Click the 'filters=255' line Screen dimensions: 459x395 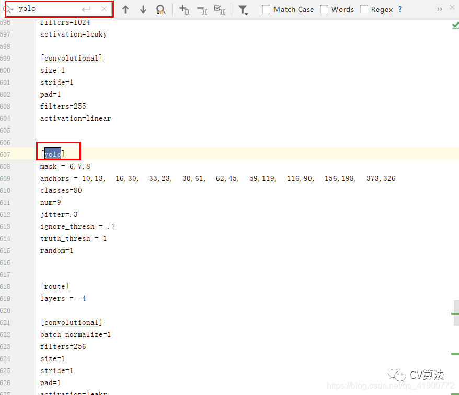pyautogui.click(x=63, y=106)
